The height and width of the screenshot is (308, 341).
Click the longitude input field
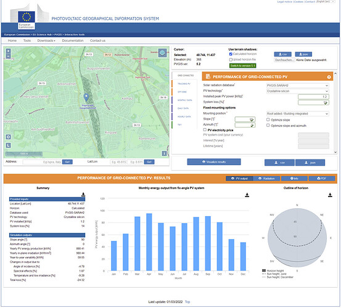(x=135, y=162)
